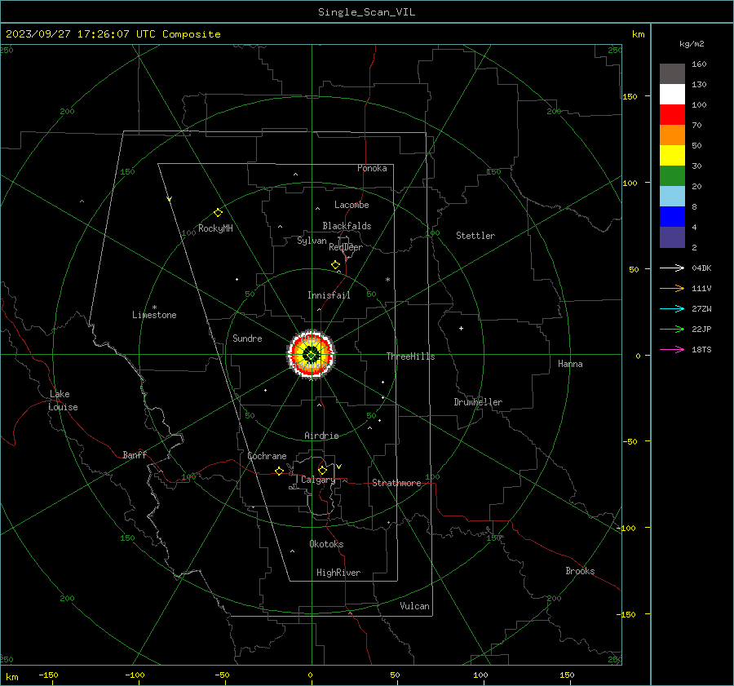Select the orange 50-70 color swatch
The image size is (734, 686).
672,135
